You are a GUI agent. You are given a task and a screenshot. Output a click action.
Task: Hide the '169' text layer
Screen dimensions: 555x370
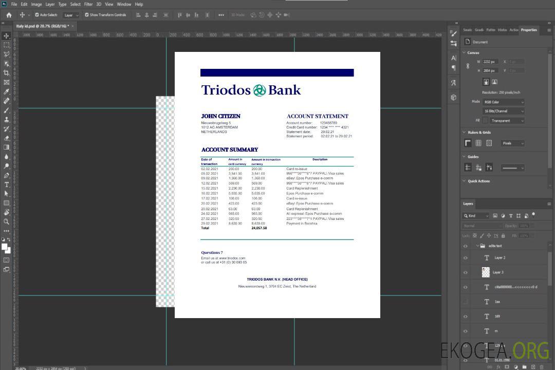click(x=466, y=316)
